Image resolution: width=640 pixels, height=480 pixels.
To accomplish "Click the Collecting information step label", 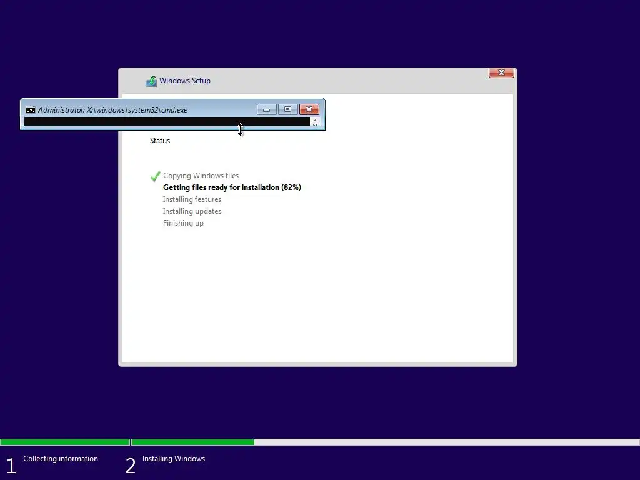I will coord(61,459).
